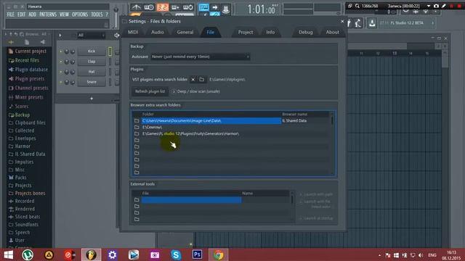Click the Snare channel button

(x=92, y=82)
